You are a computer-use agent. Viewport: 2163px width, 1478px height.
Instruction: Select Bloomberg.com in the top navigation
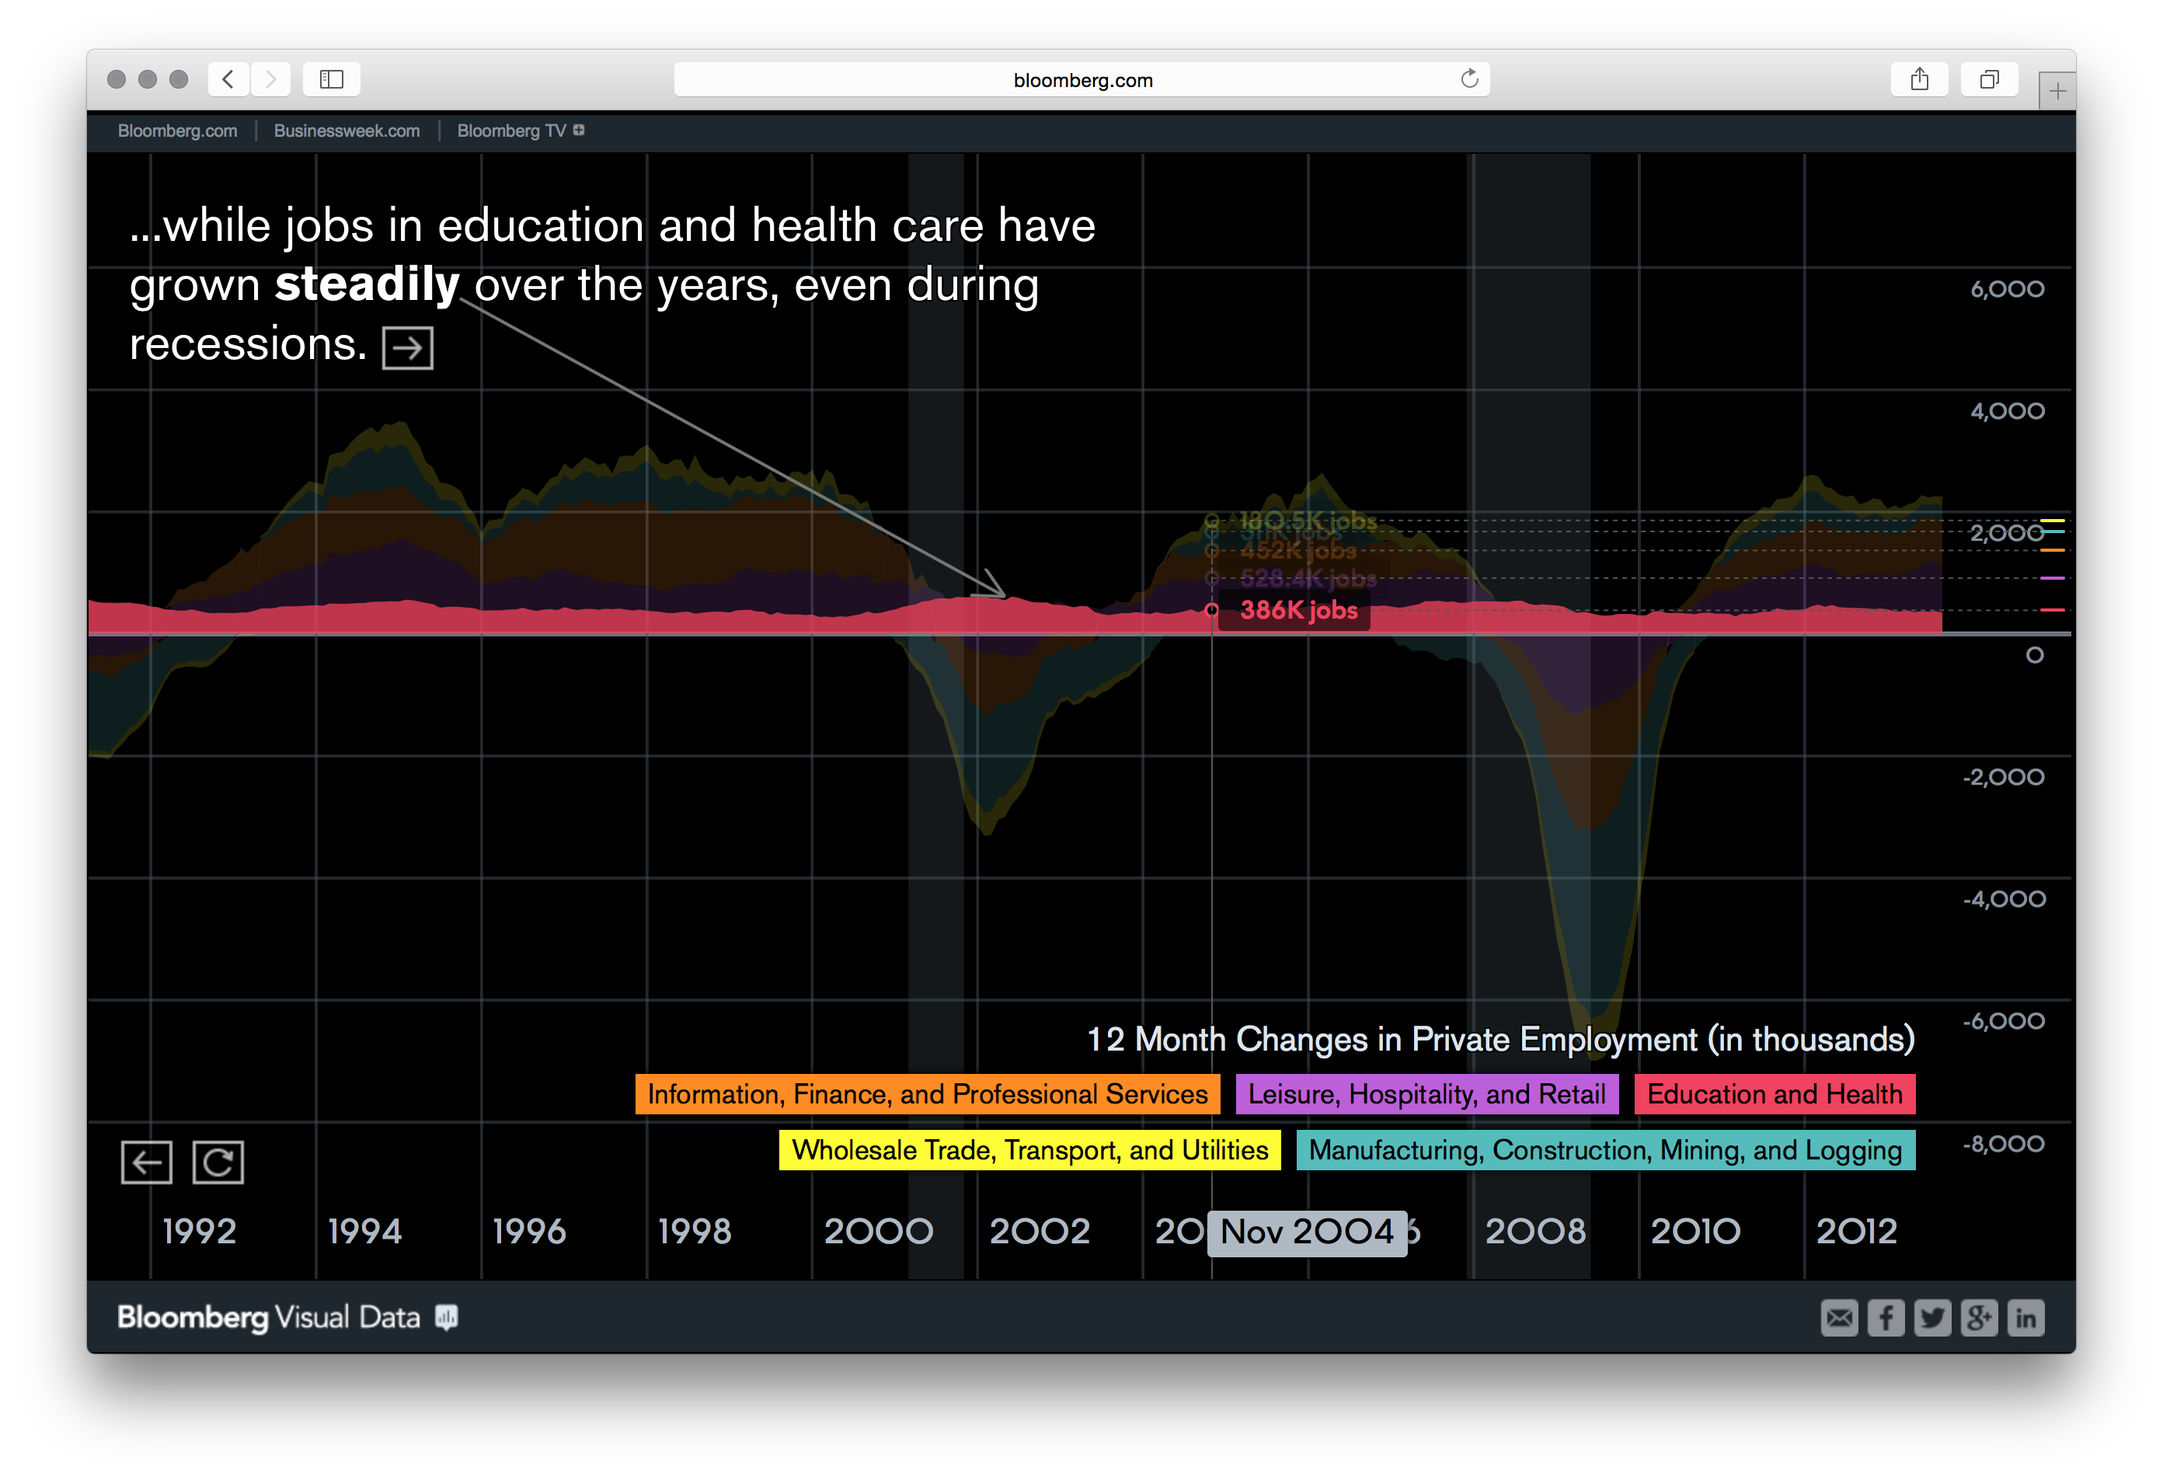[177, 131]
